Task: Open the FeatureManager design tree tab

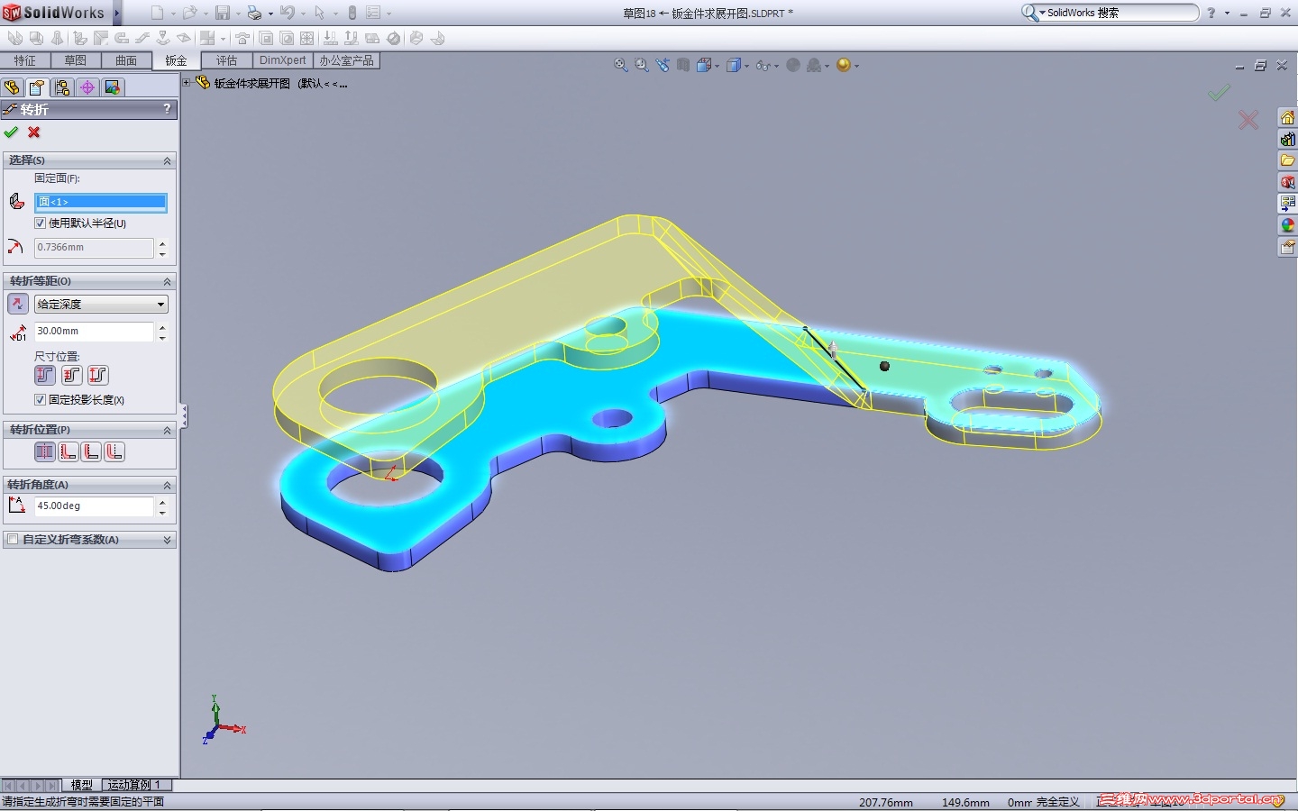Action: 12,87
